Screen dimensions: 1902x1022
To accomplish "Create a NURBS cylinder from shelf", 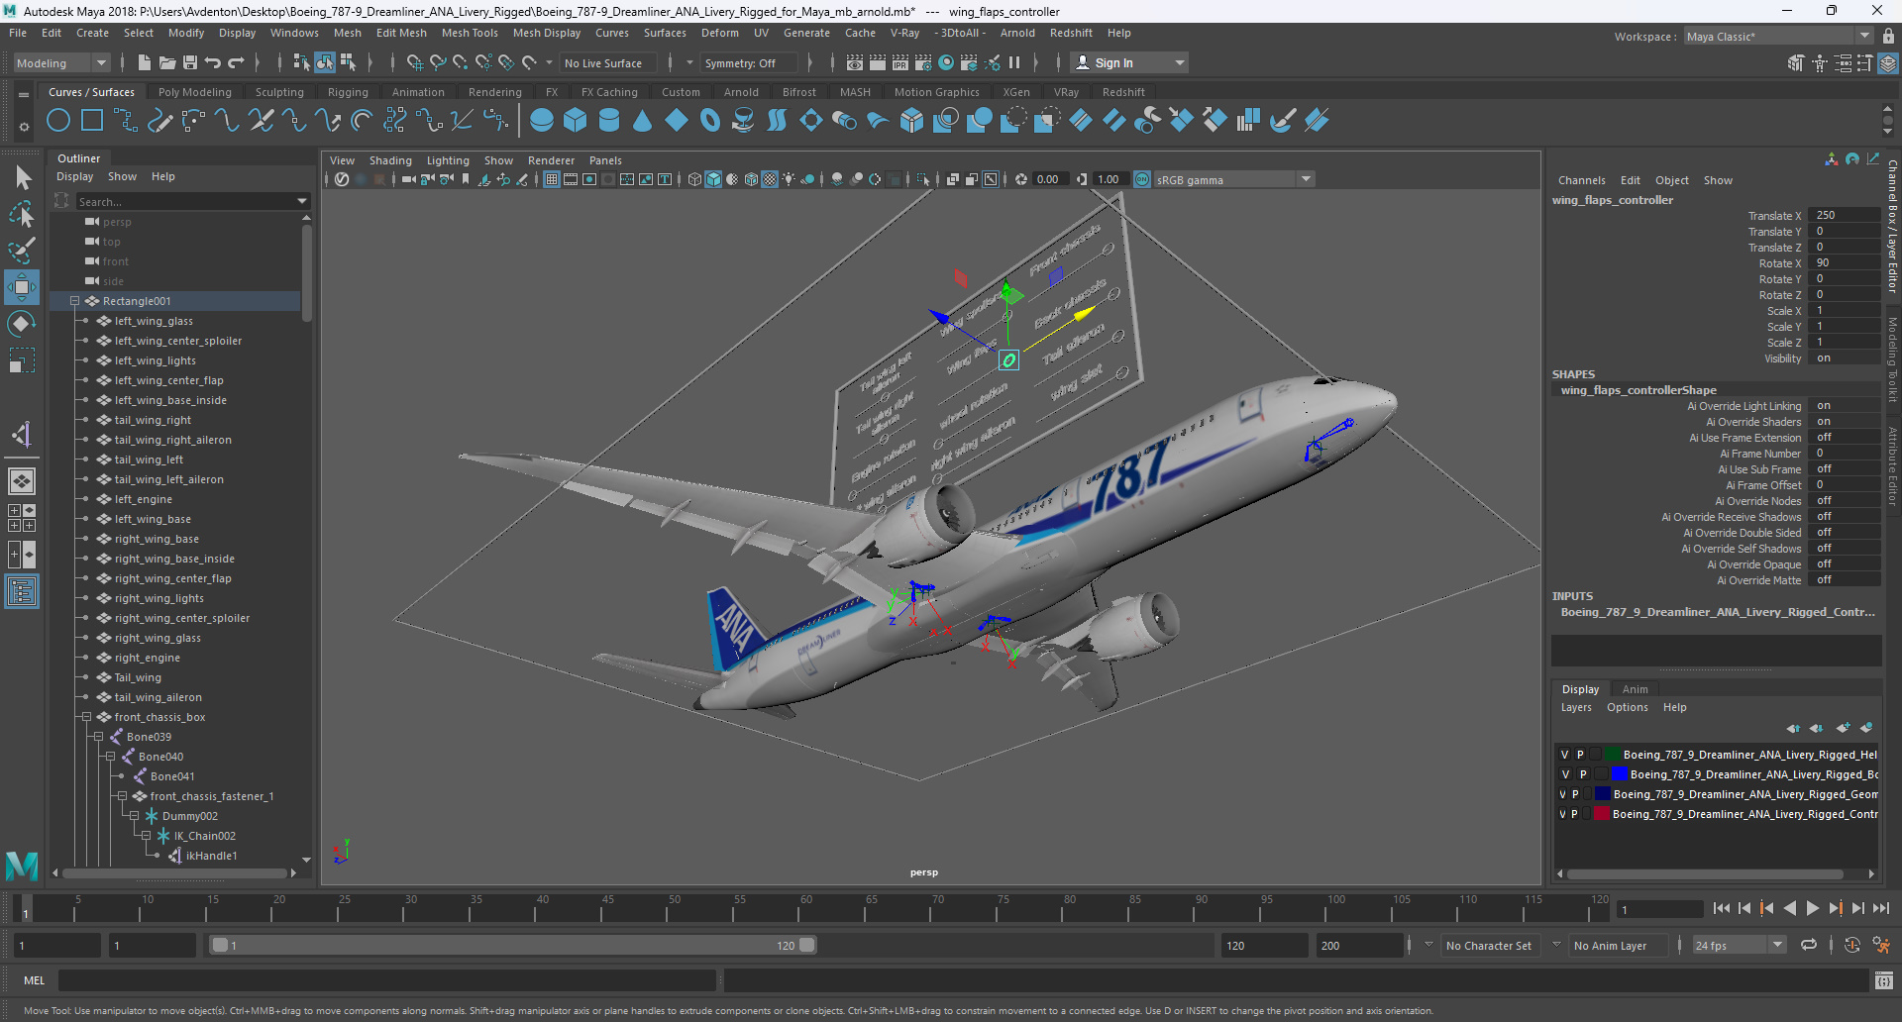I will click(609, 121).
